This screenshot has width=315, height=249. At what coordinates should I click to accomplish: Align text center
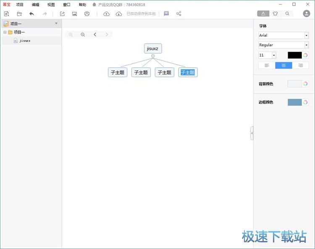click(x=283, y=65)
